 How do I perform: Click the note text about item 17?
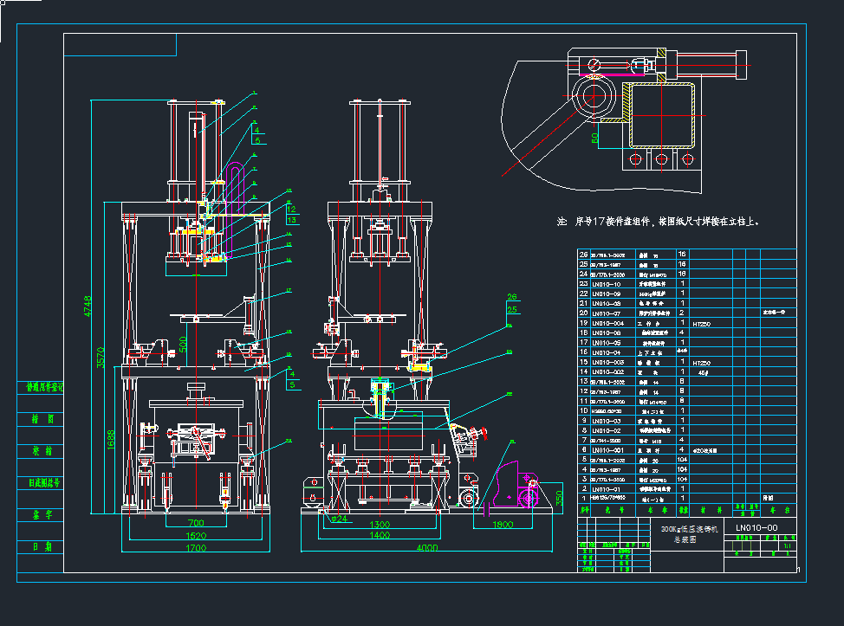coord(659,222)
